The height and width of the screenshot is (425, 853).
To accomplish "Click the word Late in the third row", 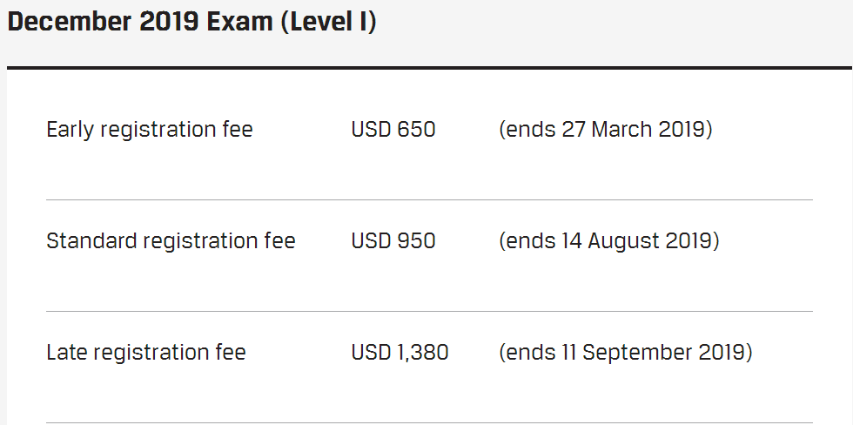I will click(66, 352).
